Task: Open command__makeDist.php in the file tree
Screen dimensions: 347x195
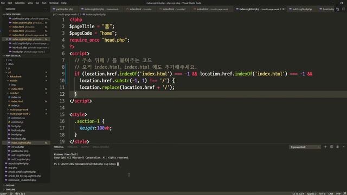Action: [x=22, y=180]
